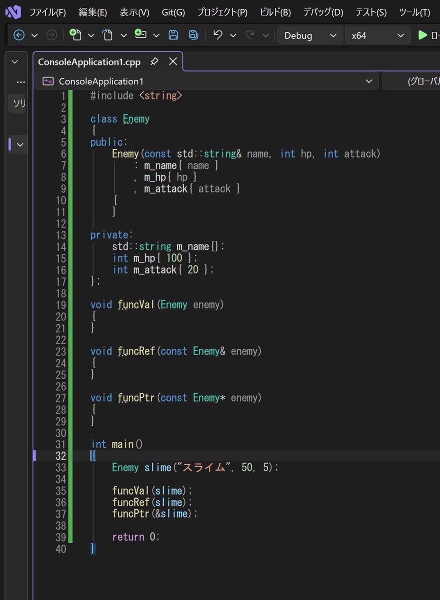
Task: Click 'm_attack{ attack }' on line 9
Action: pos(192,188)
